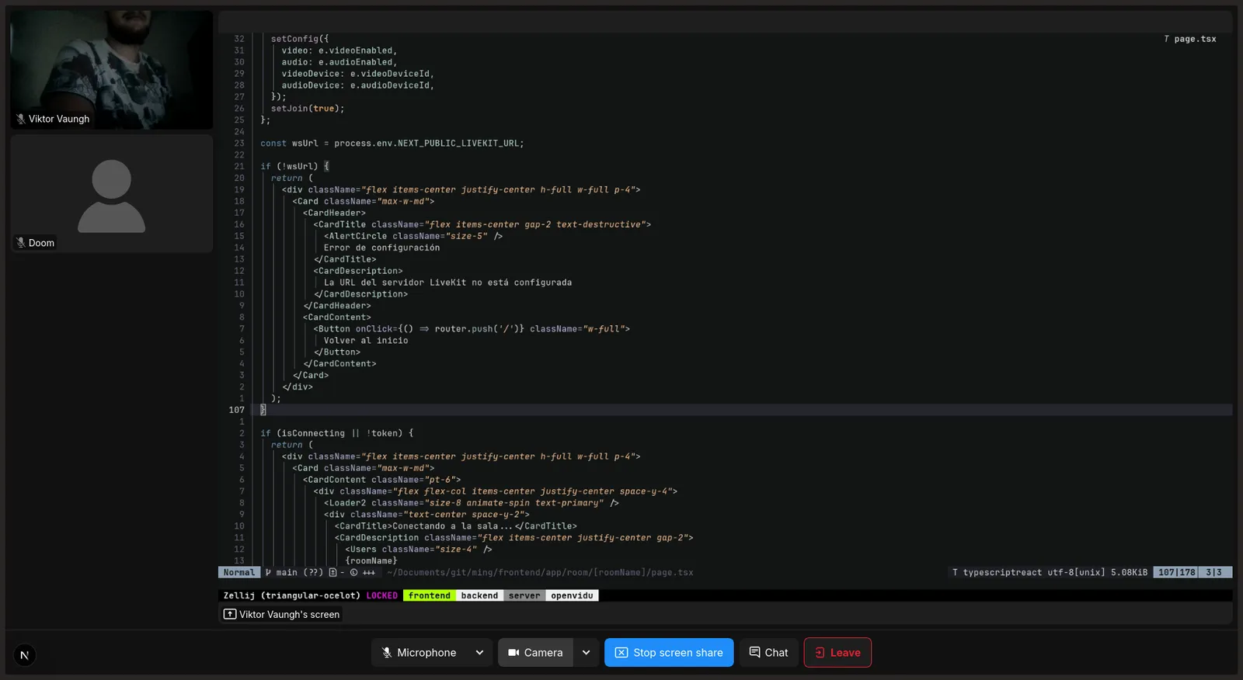Click the "if (isConnecting || !token)" code line
The height and width of the screenshot is (680, 1243).
(x=337, y=433)
